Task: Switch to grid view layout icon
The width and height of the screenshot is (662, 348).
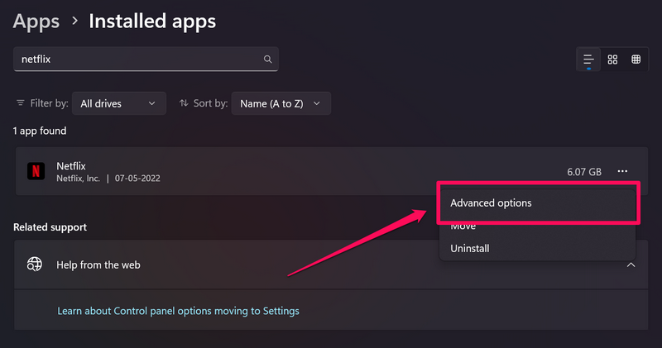Action: (613, 60)
